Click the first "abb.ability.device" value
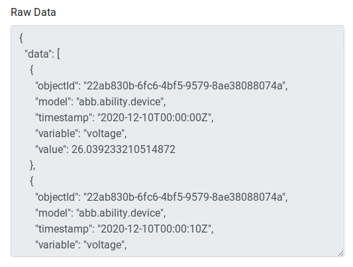This screenshot has width=353, height=267. tap(121, 101)
